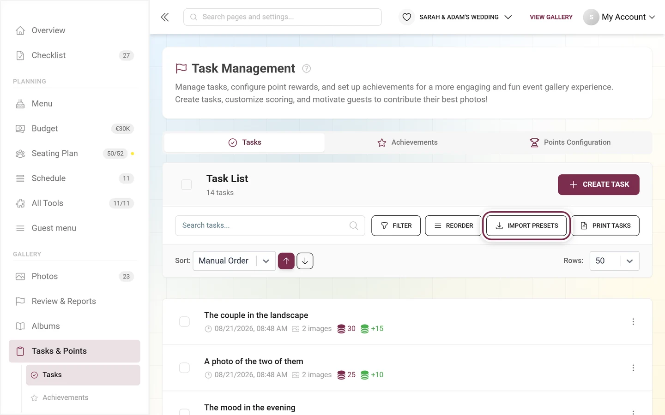Click the Photos image icon
This screenshot has height=415, width=665.
tap(20, 277)
